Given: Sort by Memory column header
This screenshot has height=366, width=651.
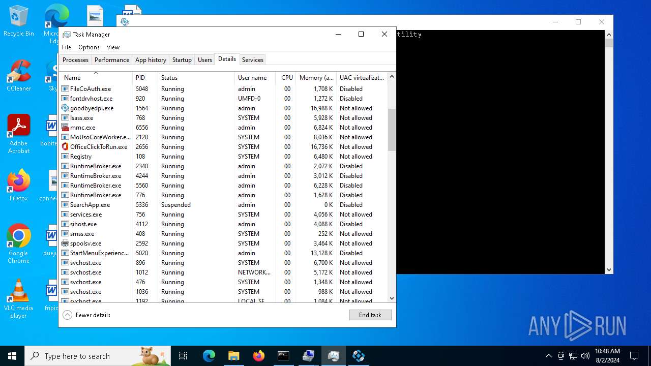Looking at the screenshot, I should pos(316,78).
